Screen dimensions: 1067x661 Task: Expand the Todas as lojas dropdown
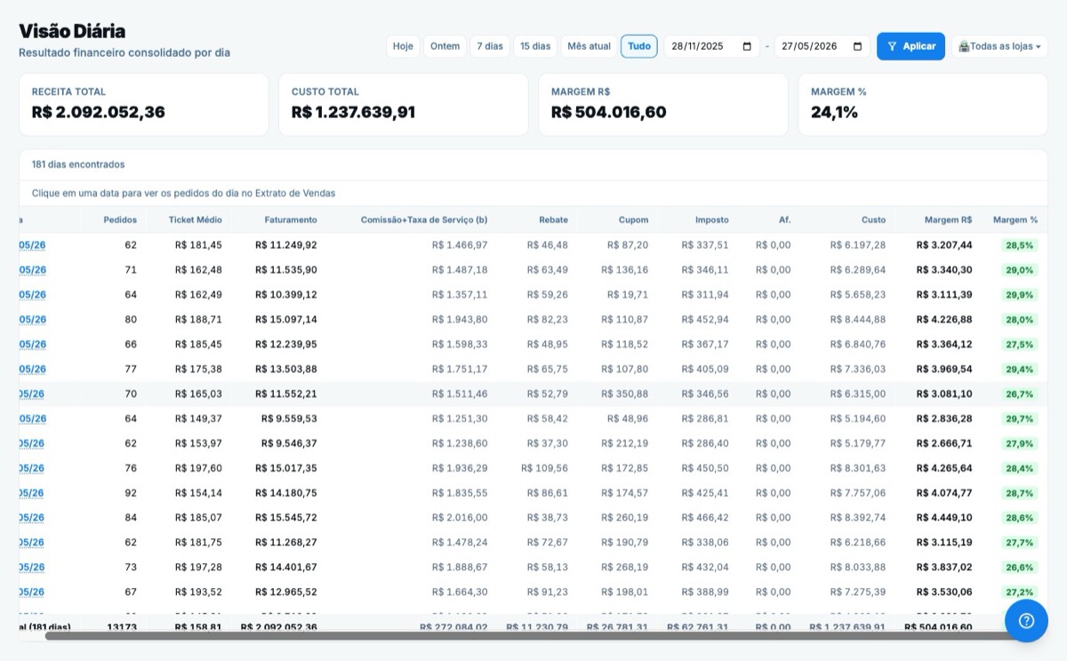pyautogui.click(x=999, y=46)
